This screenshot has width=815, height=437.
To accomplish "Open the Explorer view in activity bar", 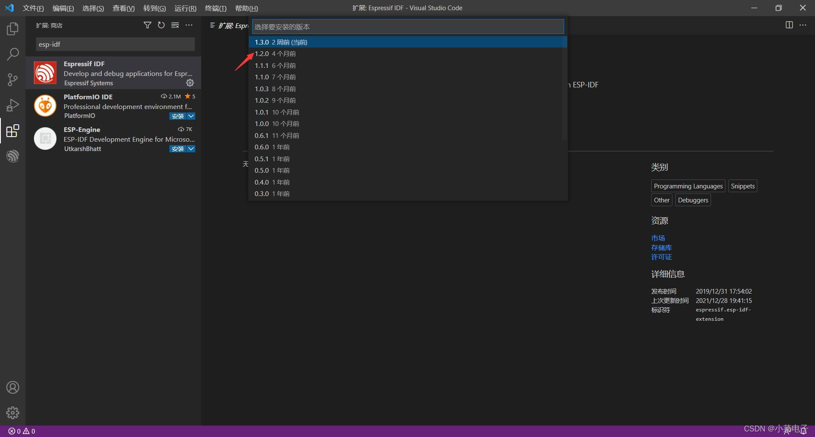I will (13, 29).
